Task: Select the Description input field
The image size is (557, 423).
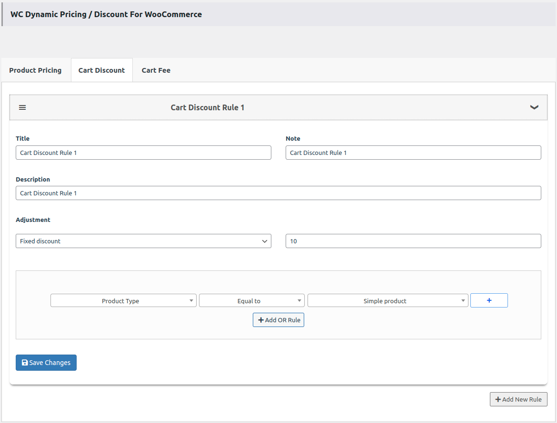Action: click(x=278, y=193)
